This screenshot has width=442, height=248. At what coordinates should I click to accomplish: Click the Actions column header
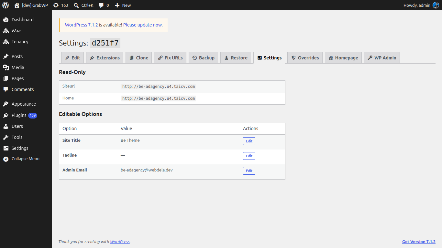pyautogui.click(x=250, y=129)
